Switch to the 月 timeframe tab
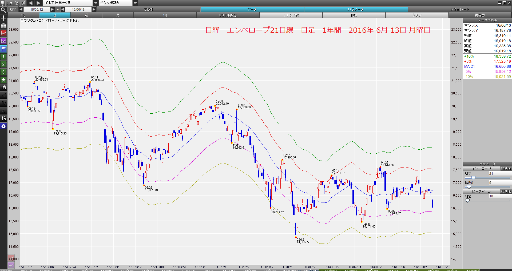Screen dimensions: 512x271 [118, 15]
